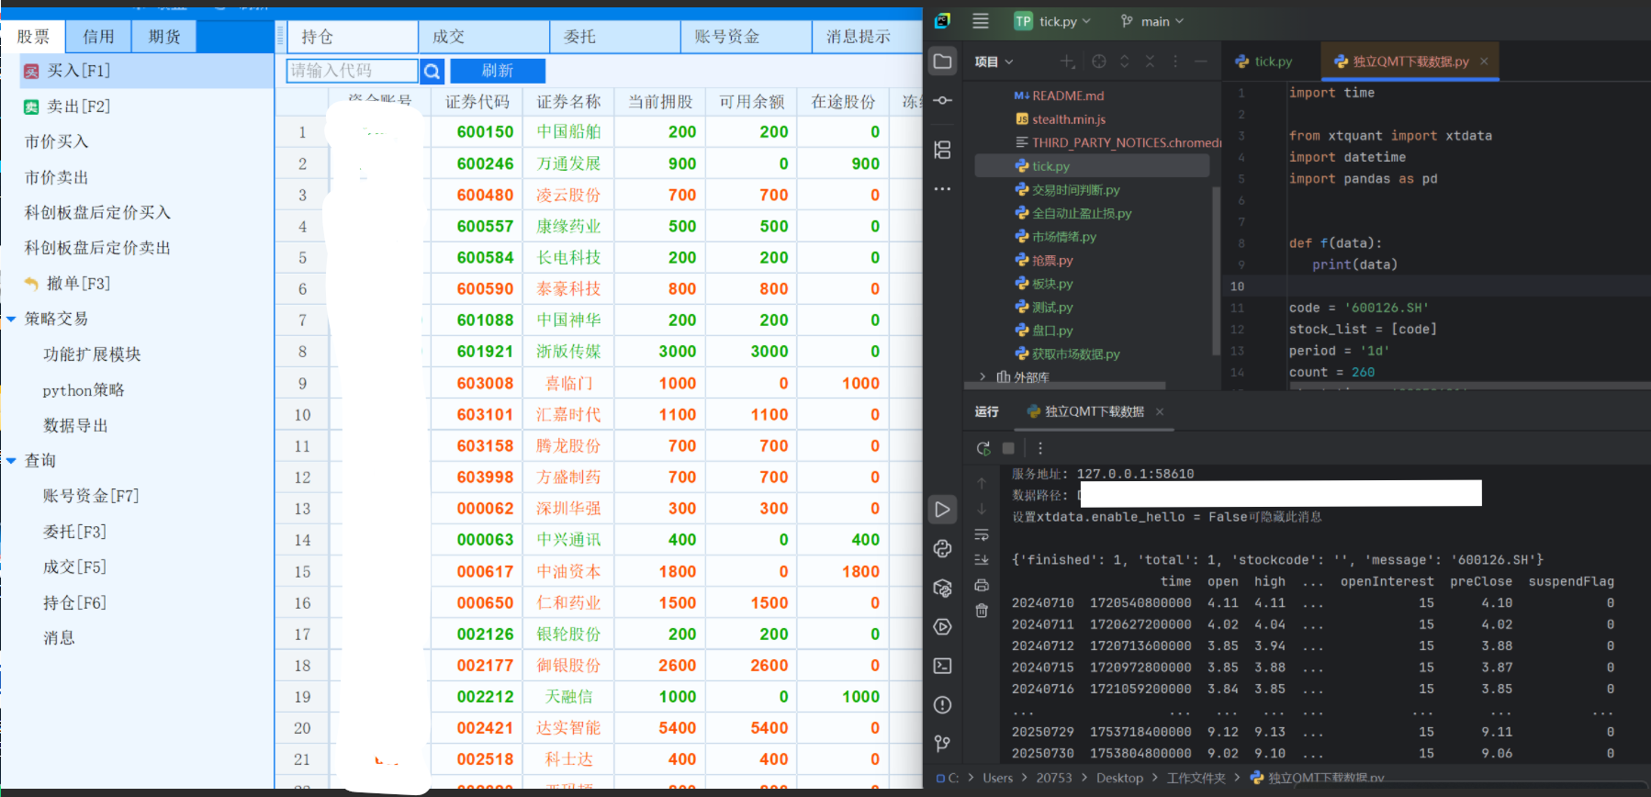
Task: Click the new file plus icon in project panel
Action: tap(1067, 62)
